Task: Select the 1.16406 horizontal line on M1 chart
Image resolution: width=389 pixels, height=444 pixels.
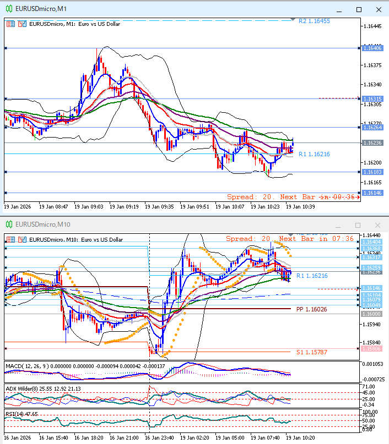Action: 165,48
